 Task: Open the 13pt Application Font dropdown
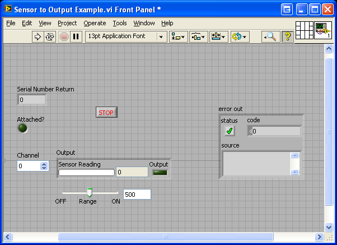click(x=126, y=36)
